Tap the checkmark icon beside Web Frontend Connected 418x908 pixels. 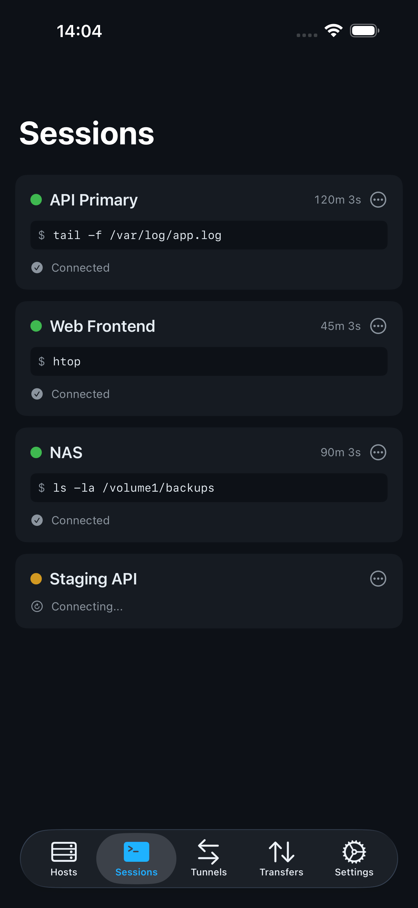click(x=37, y=394)
